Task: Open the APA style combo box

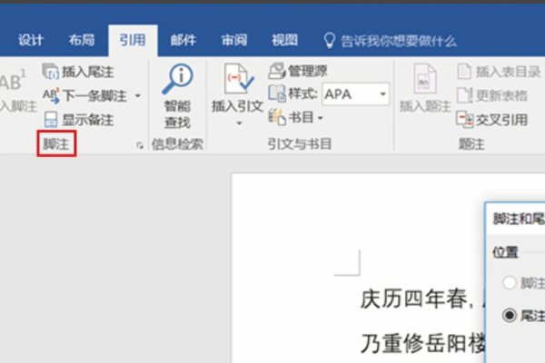Action: click(355, 94)
